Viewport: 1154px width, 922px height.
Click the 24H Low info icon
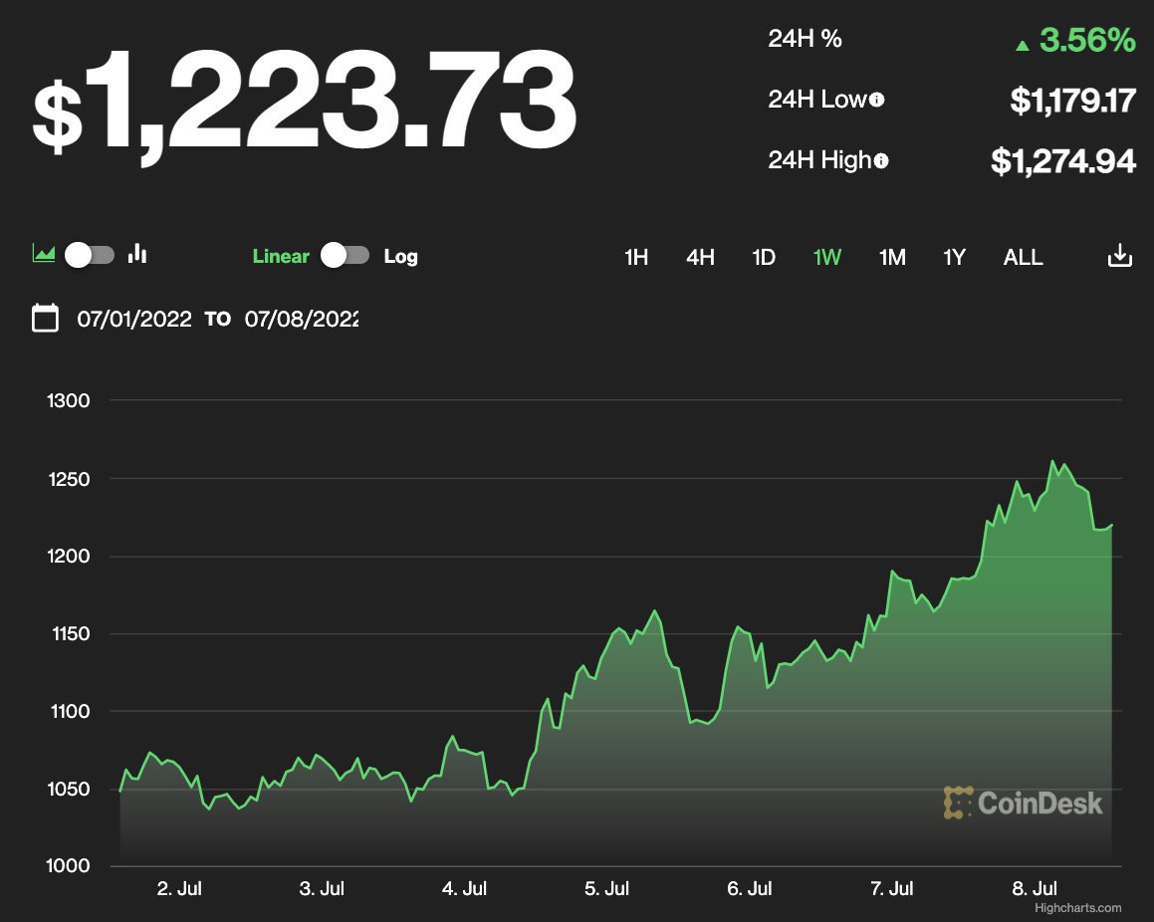coord(877,100)
